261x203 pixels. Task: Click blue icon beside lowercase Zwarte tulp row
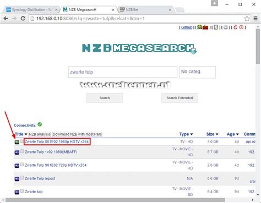point(17,192)
